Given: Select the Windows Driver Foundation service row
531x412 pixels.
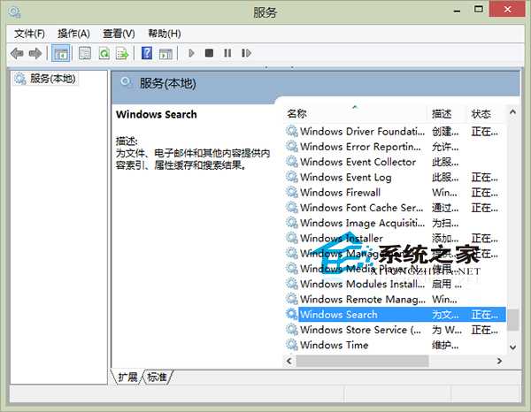Looking at the screenshot, I should pyautogui.click(x=394, y=131).
